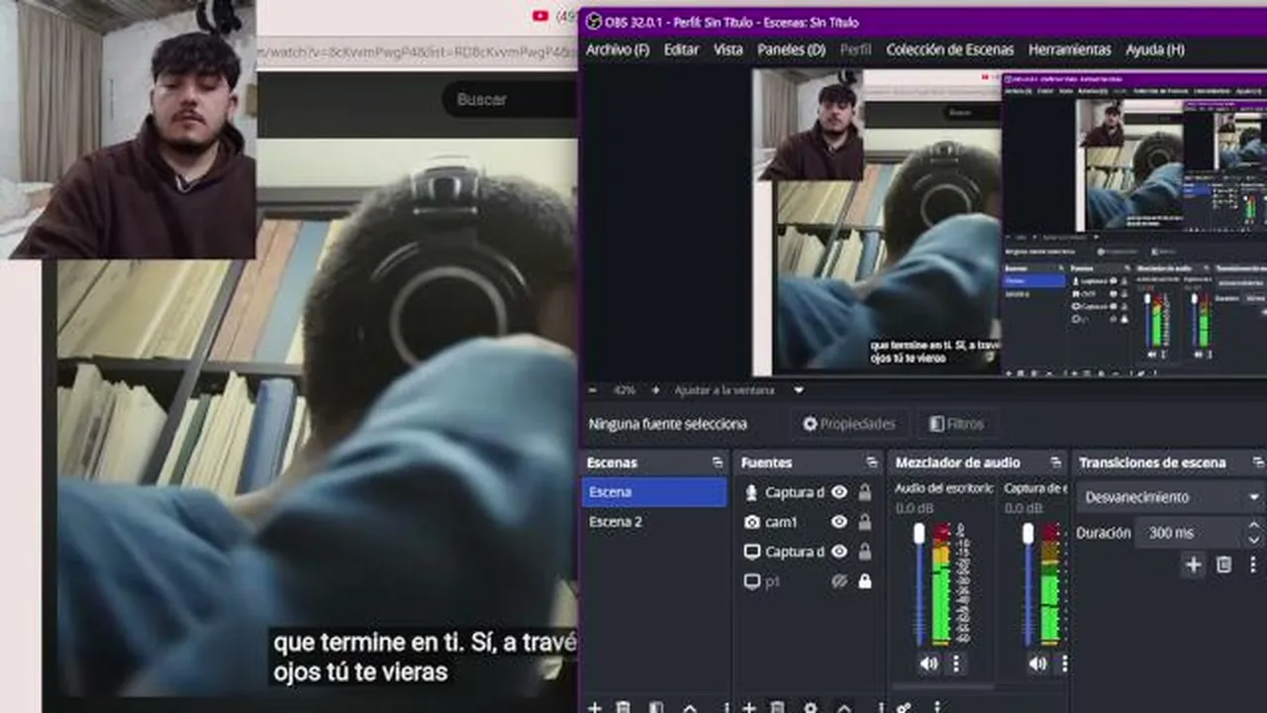
Task: Open advanced audio properties in mixer
Action: tap(904, 707)
